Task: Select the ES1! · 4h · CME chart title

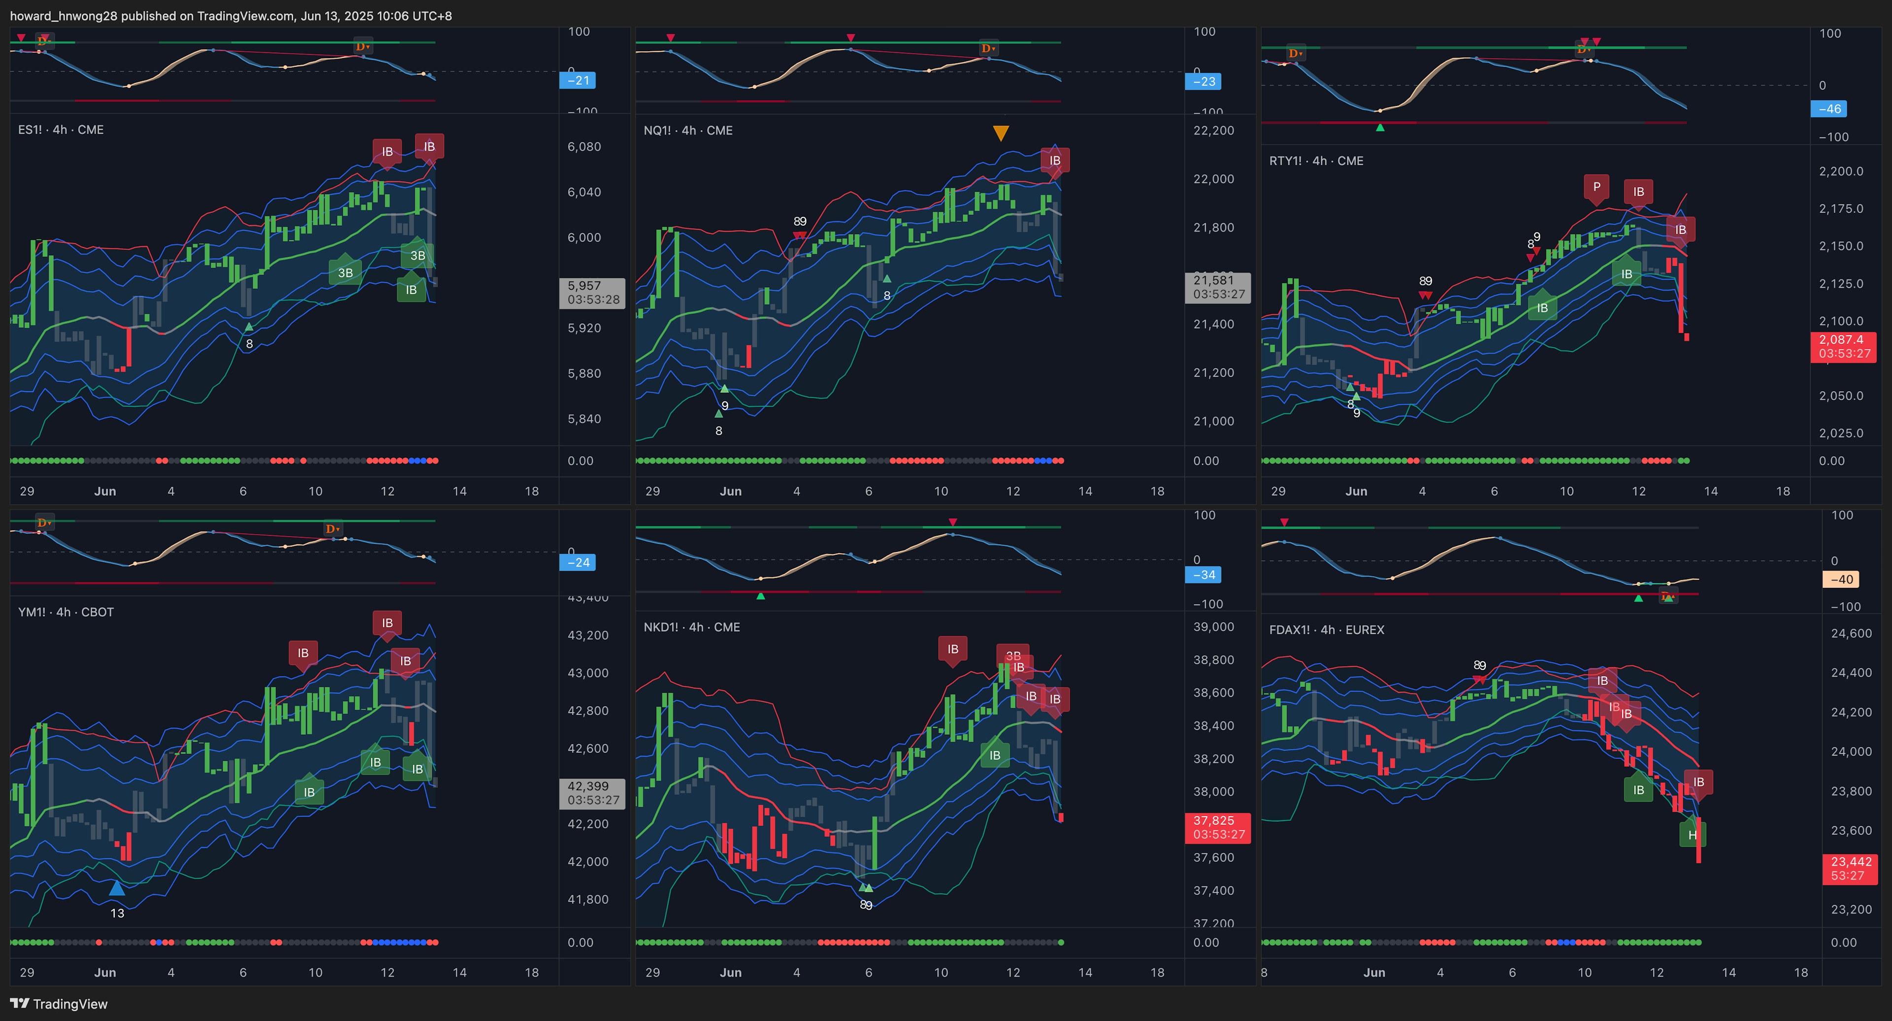Action: pyautogui.click(x=61, y=130)
